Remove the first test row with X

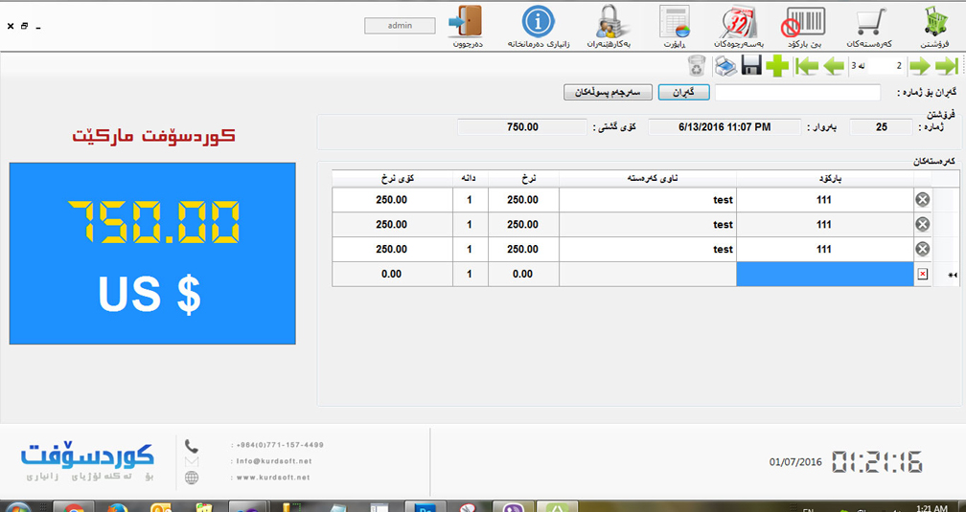tap(922, 199)
